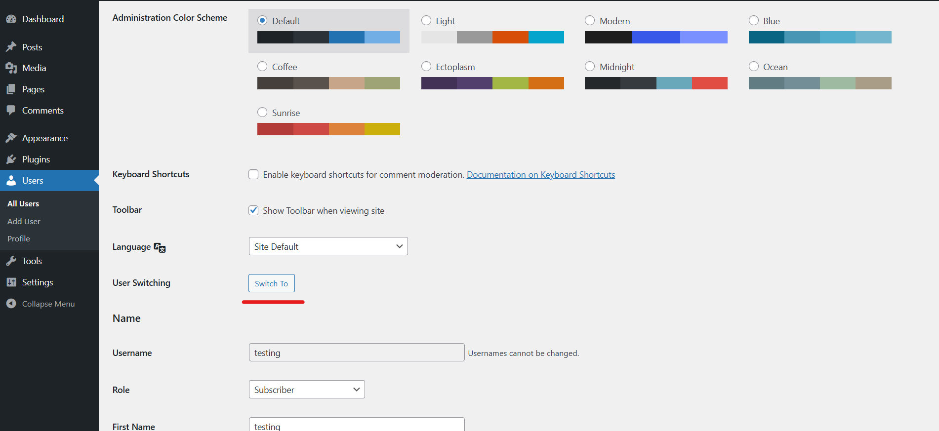Select the Midnight color scheme radio
Viewport: 939px width, 431px height.
click(590, 67)
